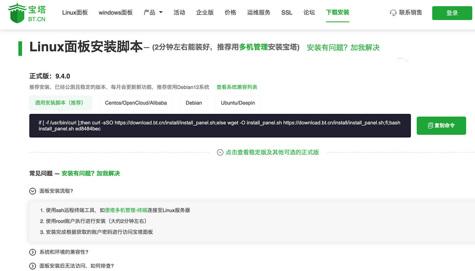
Task: Select the 下载安装 nav item
Action: (x=338, y=13)
